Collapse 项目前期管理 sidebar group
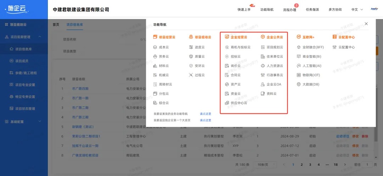 (x=40, y=37)
